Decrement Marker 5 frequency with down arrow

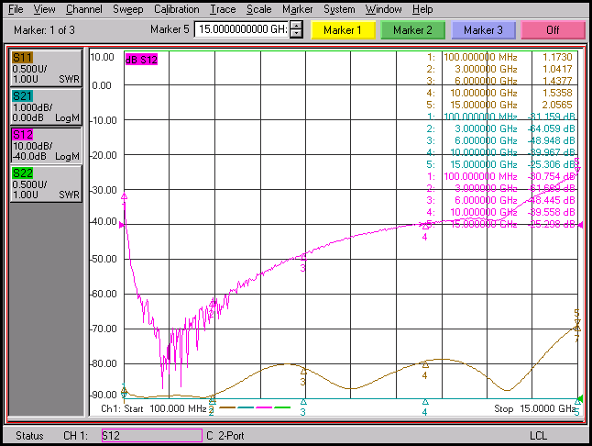click(x=296, y=34)
